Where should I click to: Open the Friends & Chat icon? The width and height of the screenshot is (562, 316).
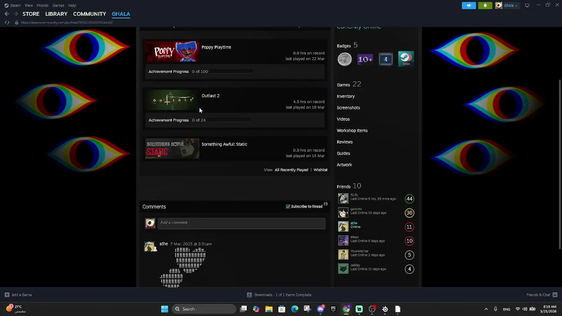coord(555,295)
